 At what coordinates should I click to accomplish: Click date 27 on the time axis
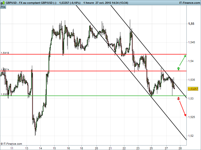pyautogui.click(x=166, y=148)
